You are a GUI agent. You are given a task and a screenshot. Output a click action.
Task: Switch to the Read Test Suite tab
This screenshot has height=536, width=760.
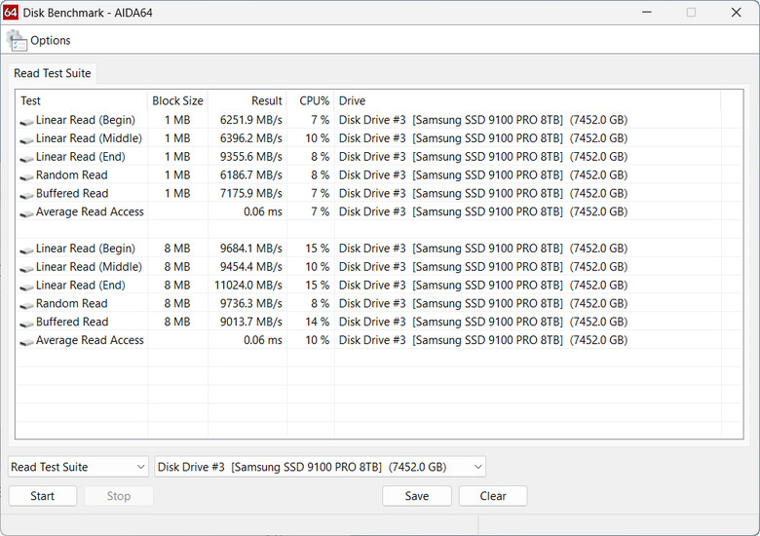pyautogui.click(x=53, y=73)
